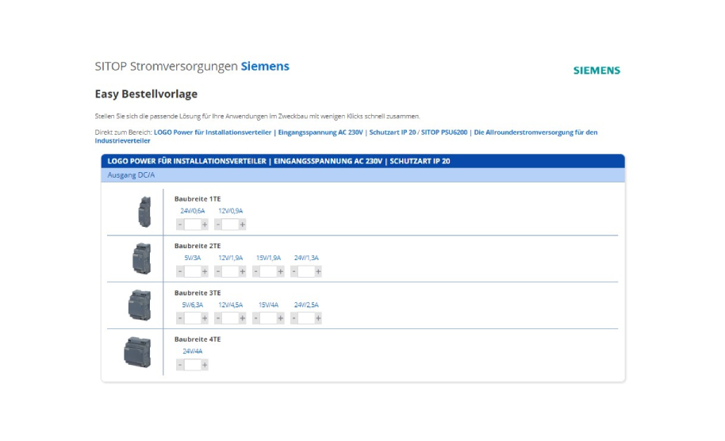Click the Siemens link in the page title
Viewport: 725px width, 441px height.
click(x=265, y=67)
